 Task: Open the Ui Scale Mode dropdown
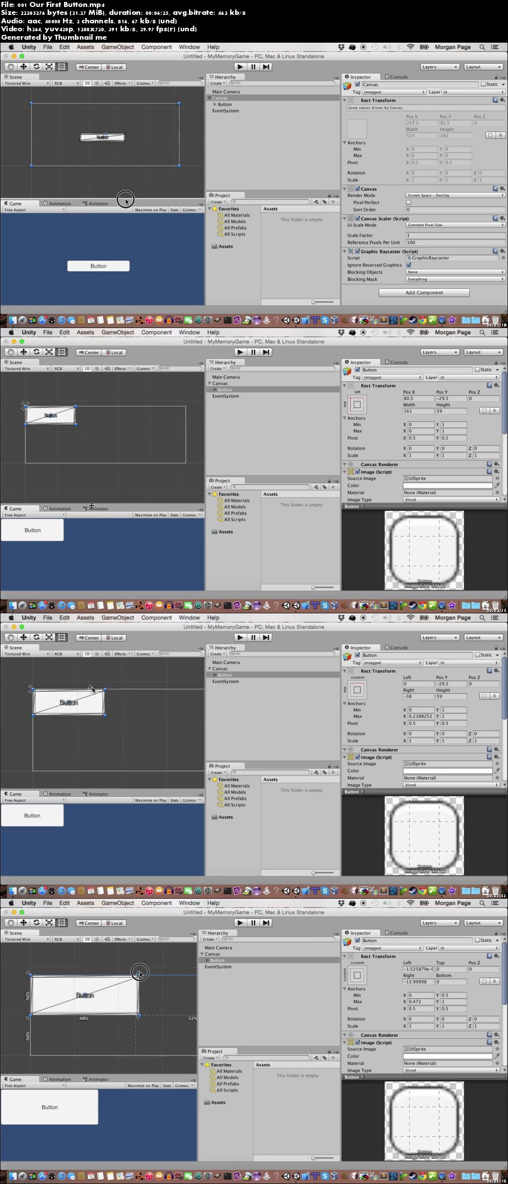point(455,225)
